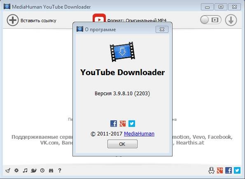
Task: Click the 'Вставить ссылку' label
Action: click(x=38, y=21)
